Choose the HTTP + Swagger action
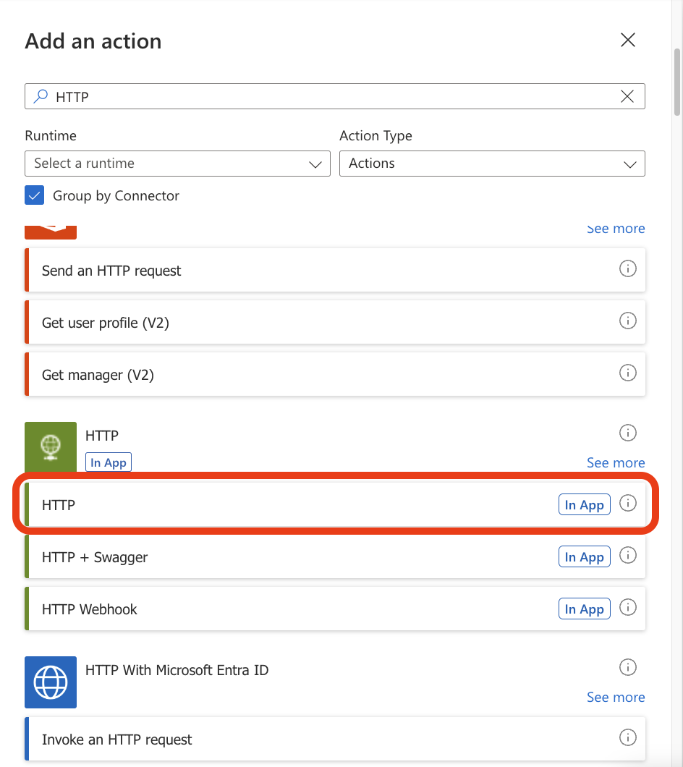 point(289,557)
